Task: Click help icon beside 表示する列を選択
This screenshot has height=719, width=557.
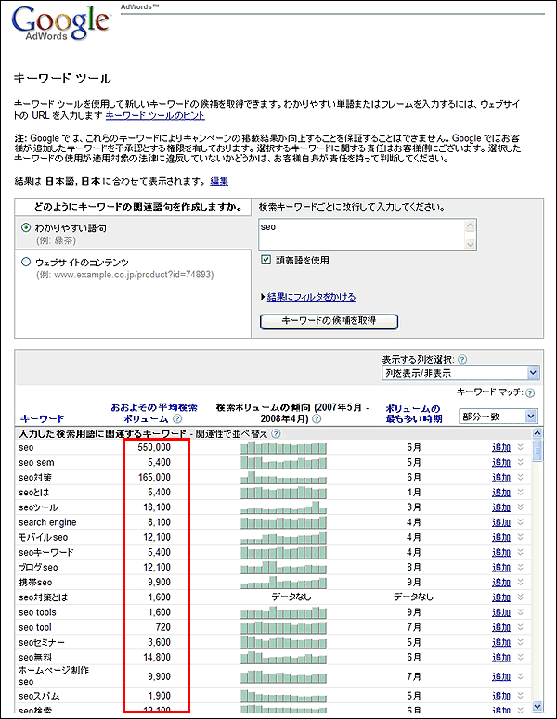Action: 461,359
